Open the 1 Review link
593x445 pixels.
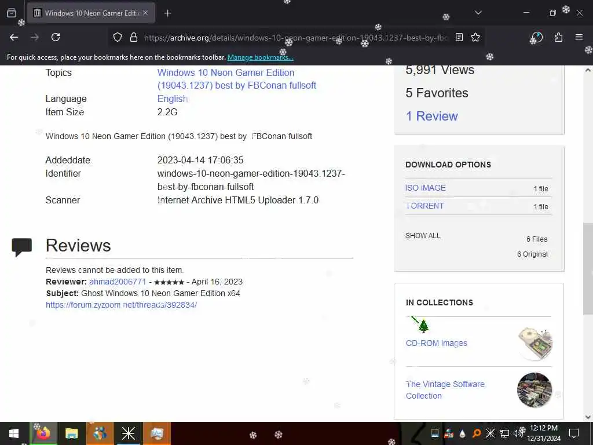tap(431, 116)
